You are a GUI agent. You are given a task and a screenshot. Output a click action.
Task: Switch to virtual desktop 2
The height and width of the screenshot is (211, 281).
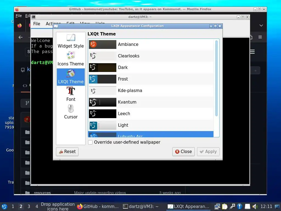21,207
